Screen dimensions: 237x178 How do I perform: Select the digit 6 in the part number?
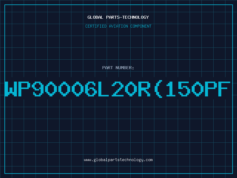tap(91, 89)
